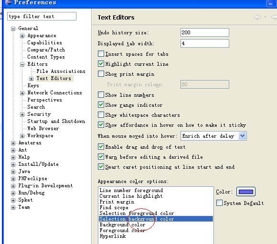Expand the PHPeclipse preferences node
277x244 pixels.
click(13, 179)
